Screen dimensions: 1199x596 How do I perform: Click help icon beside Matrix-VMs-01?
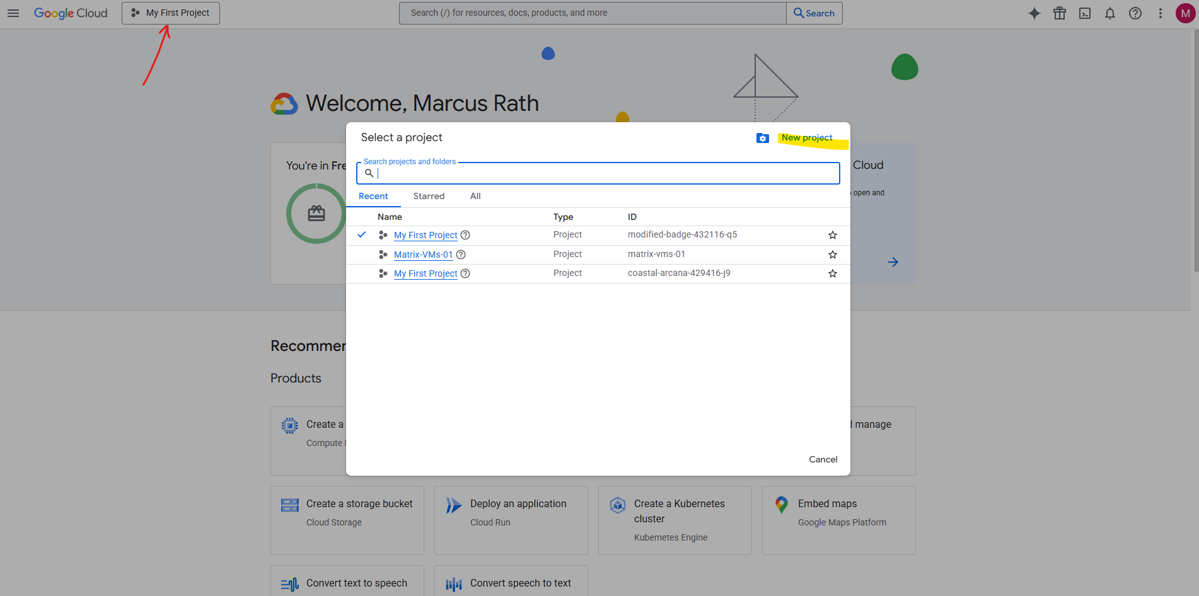[461, 255]
